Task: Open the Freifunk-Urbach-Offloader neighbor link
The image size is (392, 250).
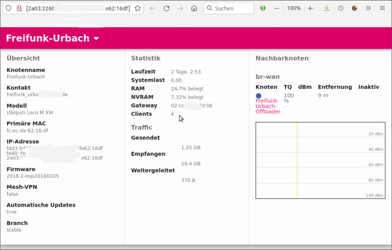Action: 268,106
